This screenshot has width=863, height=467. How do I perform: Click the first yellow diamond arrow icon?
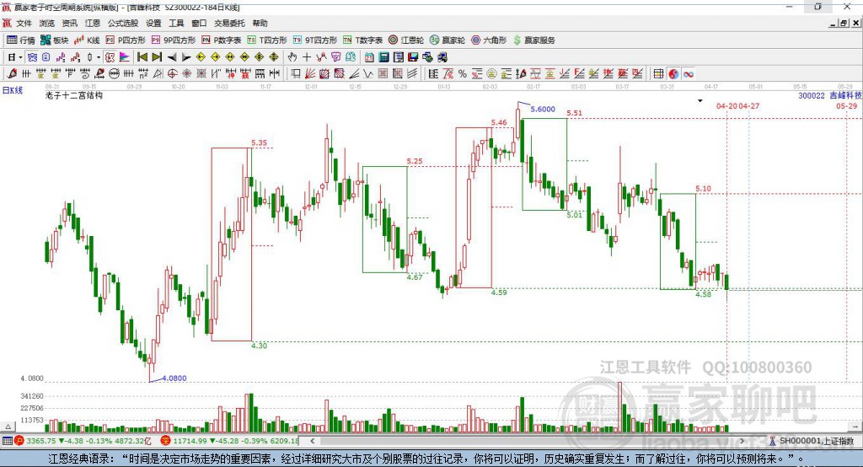click(x=201, y=57)
